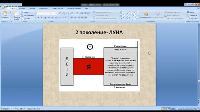Viewport: 200px width, 112px height.
Task: Click Заливка фигуры shape fill
Action: (x=173, y=12)
